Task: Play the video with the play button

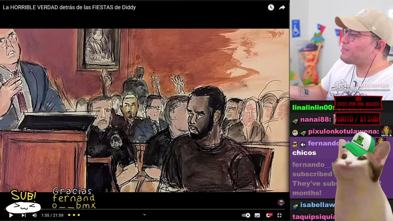Action: (11, 215)
